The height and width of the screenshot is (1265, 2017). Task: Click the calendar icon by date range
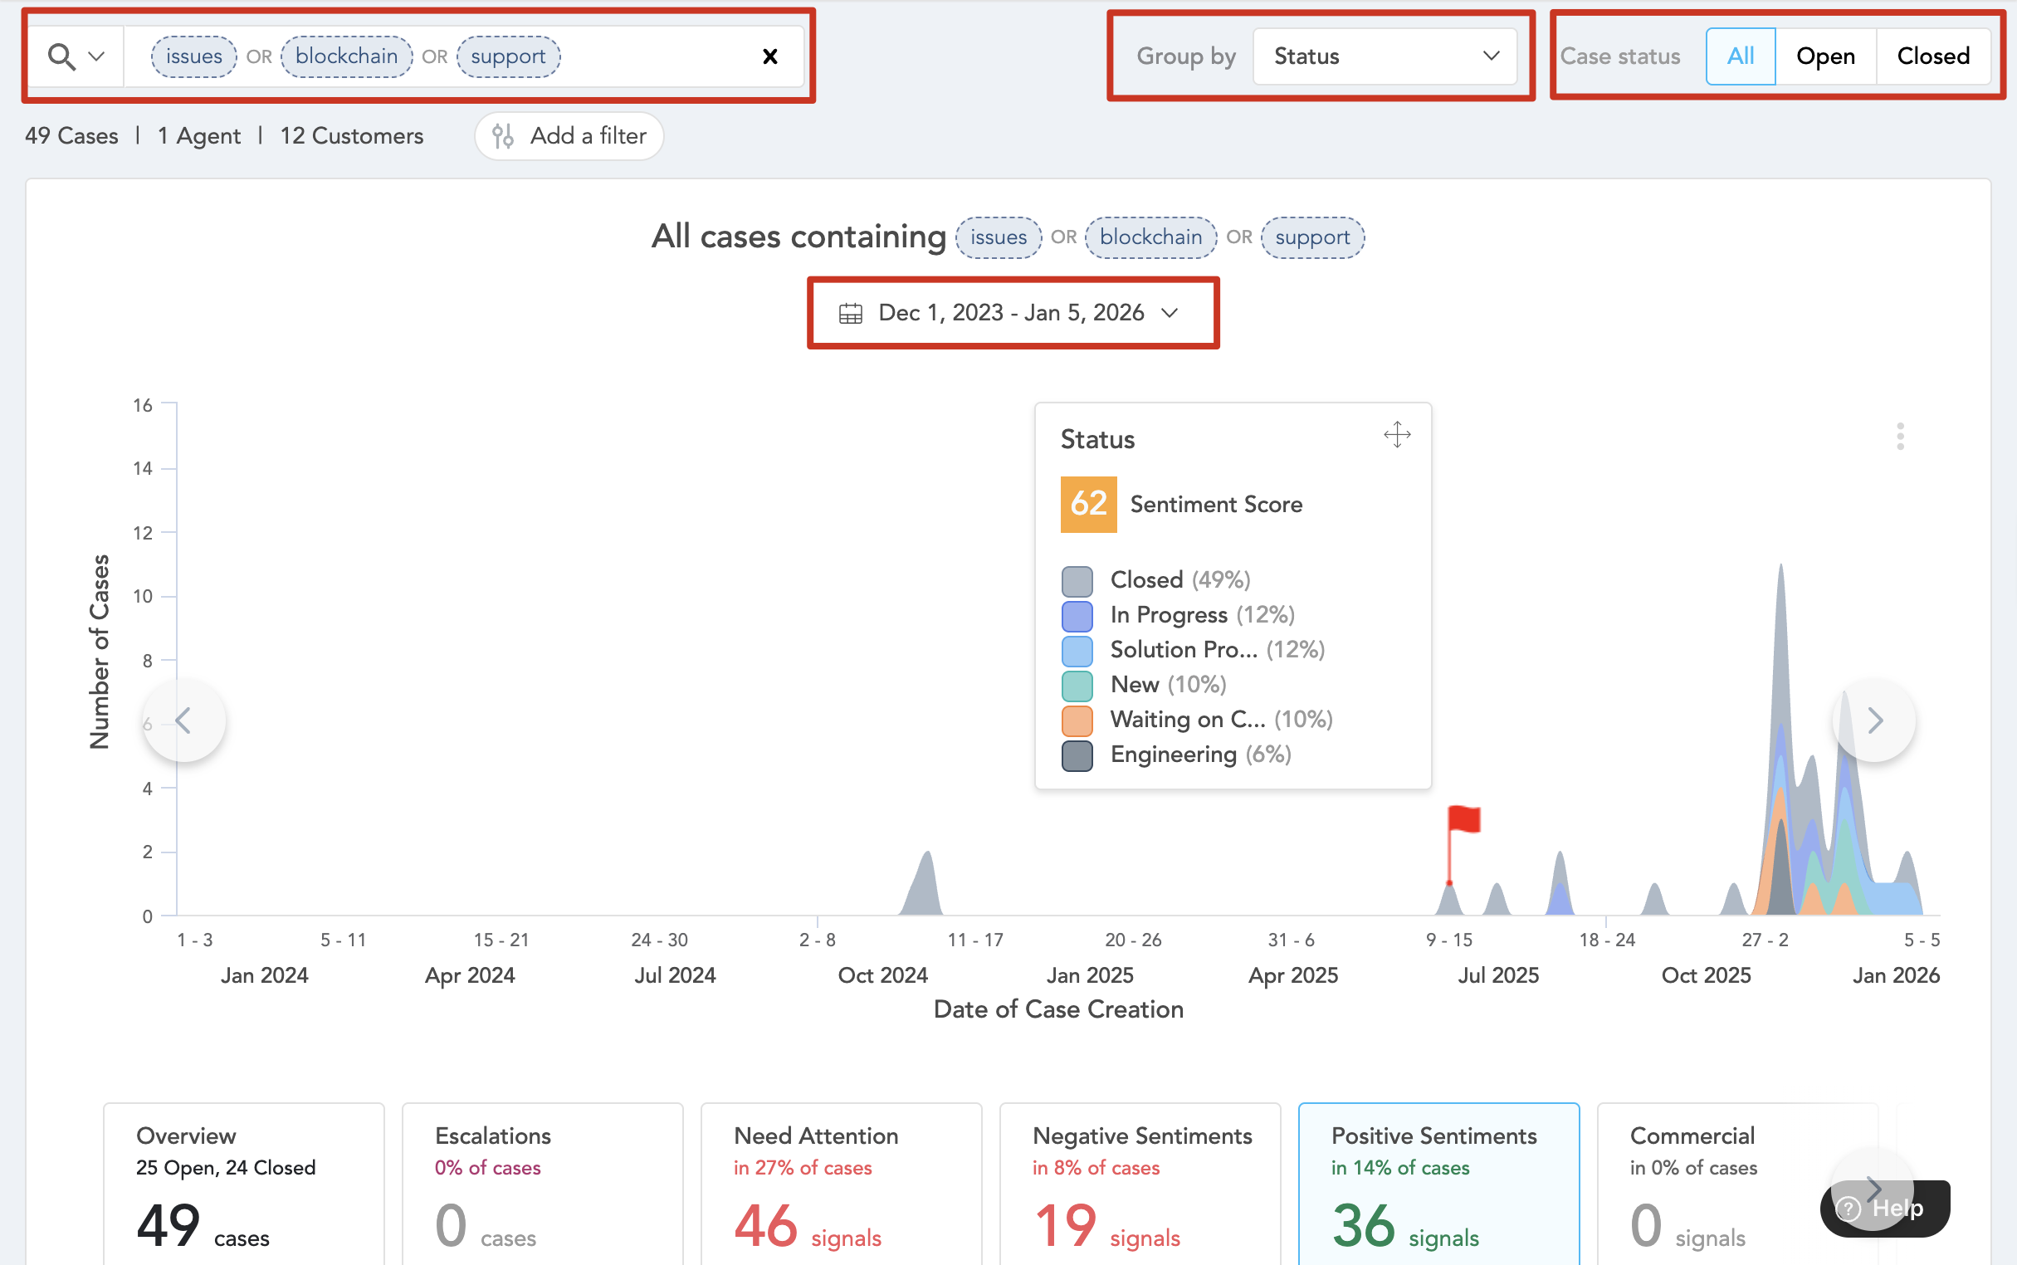click(850, 313)
